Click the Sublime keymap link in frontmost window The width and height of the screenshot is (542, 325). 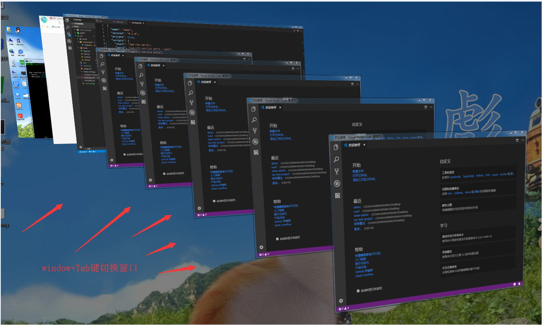(459, 192)
